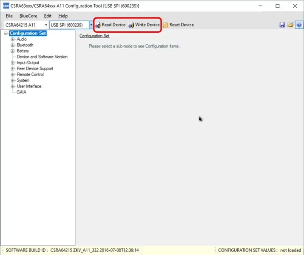Collapse the Configuration Set root node
This screenshot has width=304, height=255.
tap(6, 33)
